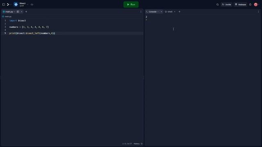This screenshot has width=262, height=147.
Task: Click the numbers list assignment line
Action: (29, 27)
